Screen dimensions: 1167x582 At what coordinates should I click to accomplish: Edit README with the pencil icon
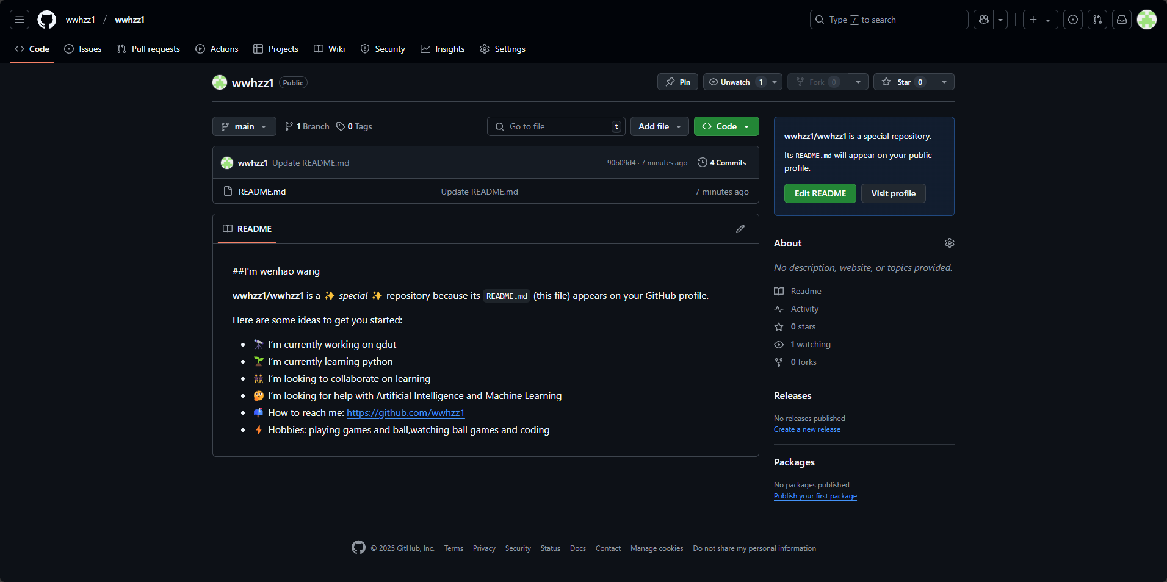pos(740,229)
